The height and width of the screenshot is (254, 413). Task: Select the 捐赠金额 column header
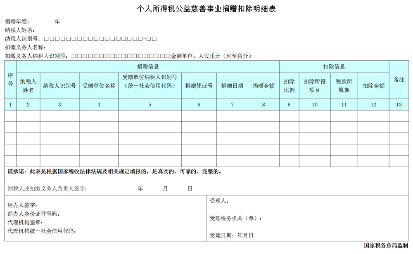pyautogui.click(x=263, y=86)
